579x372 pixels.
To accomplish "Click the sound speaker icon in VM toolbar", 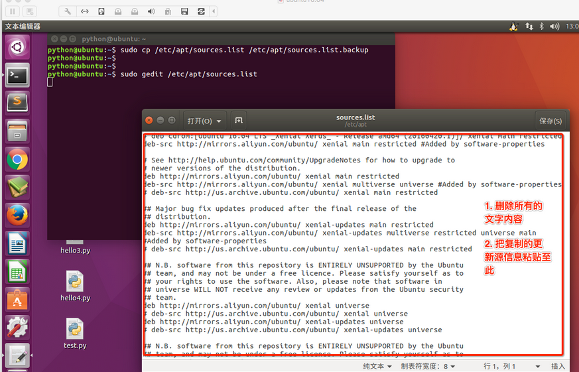I will click(151, 11).
